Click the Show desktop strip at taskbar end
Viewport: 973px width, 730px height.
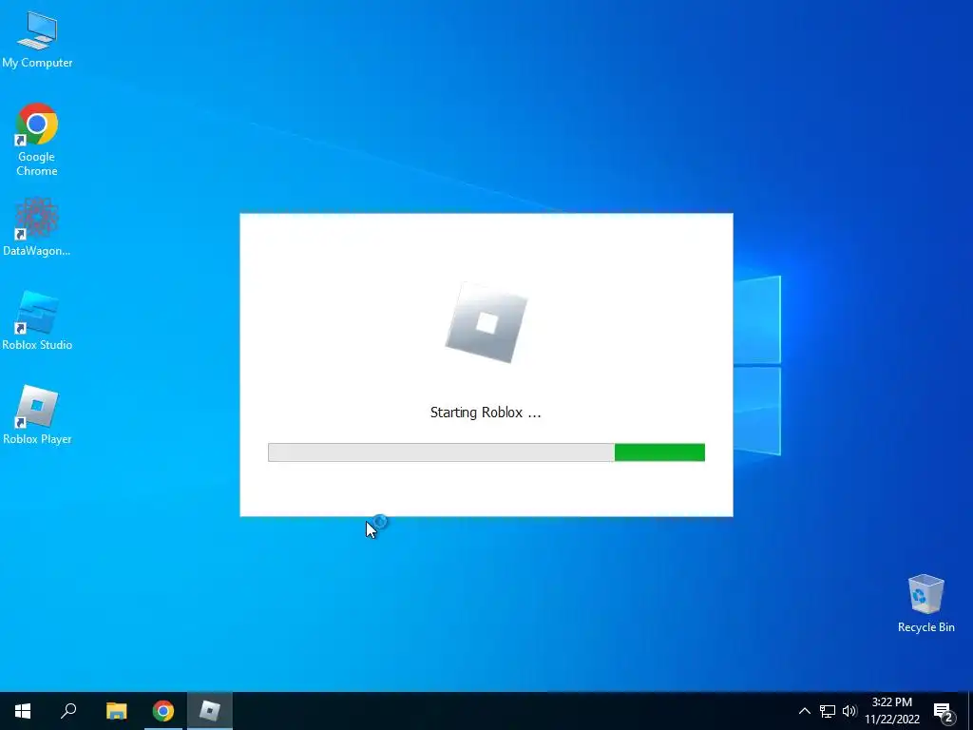[x=970, y=711]
